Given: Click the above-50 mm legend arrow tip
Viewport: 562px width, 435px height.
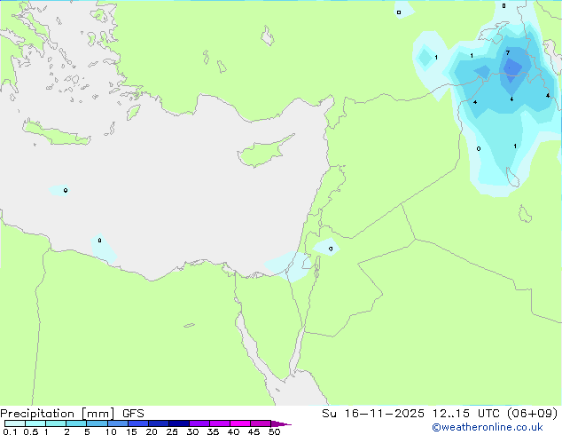Looking at the screenshot, I should click(281, 423).
